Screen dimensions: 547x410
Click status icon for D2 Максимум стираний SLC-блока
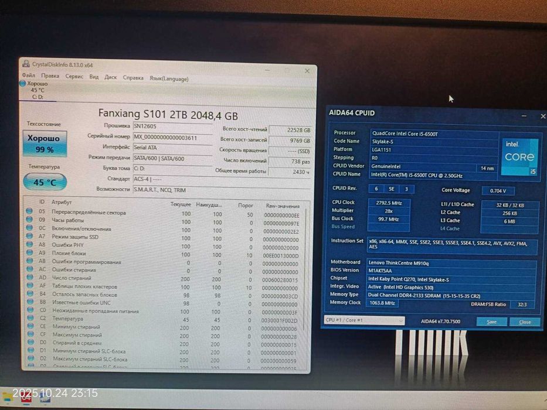point(31,358)
